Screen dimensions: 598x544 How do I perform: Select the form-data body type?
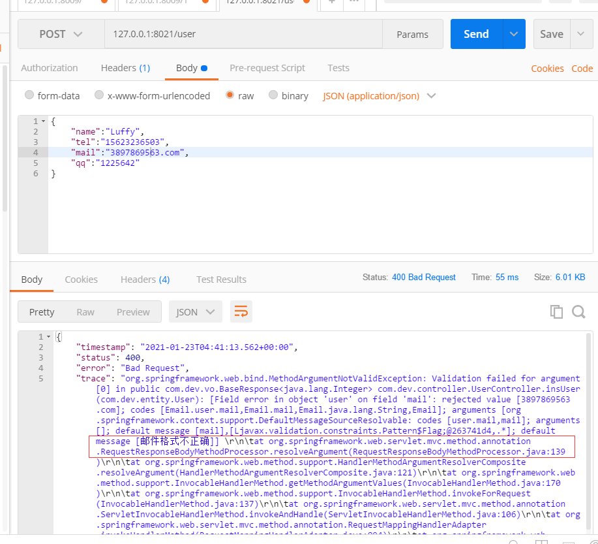(29, 95)
